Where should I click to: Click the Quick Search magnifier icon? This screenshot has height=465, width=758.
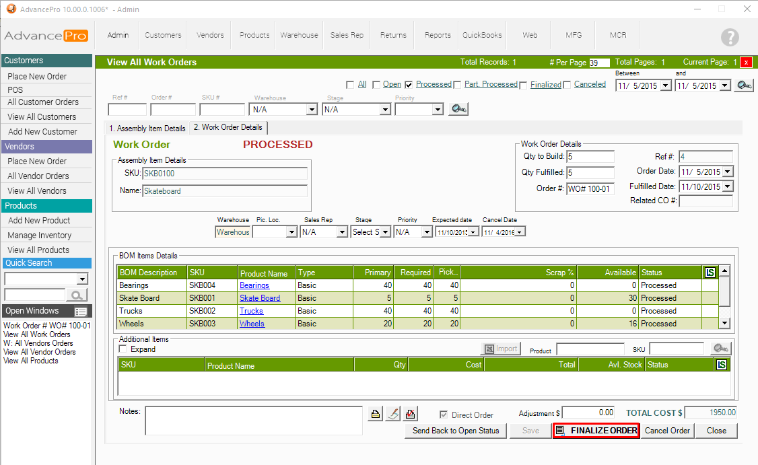[77, 295]
